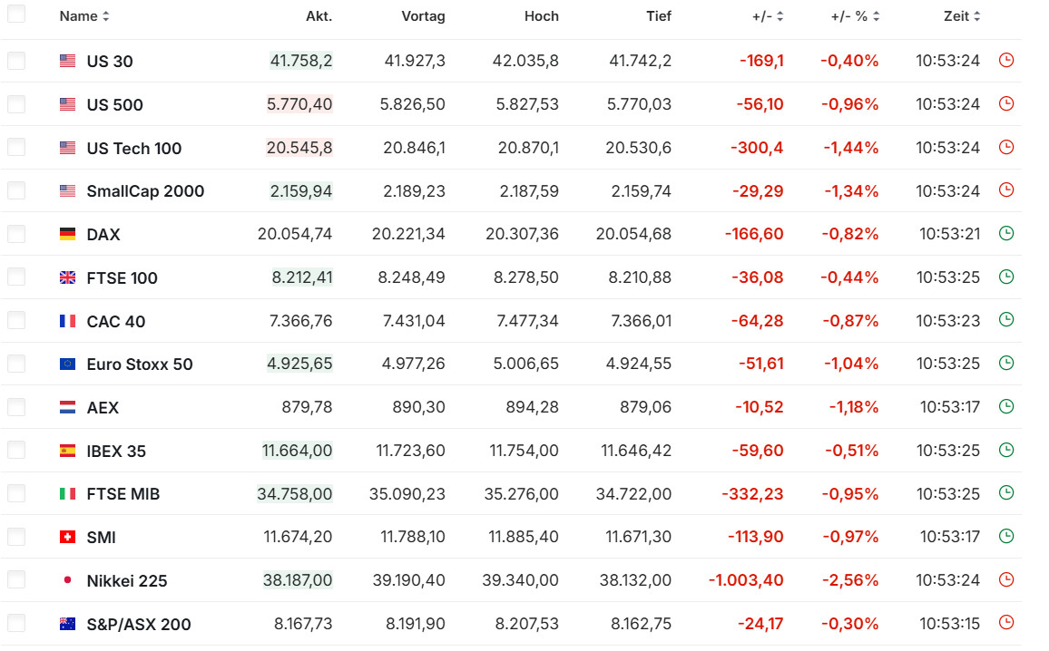Select the checkbox next to CAC 40
The image size is (1049, 651).
coord(16,321)
